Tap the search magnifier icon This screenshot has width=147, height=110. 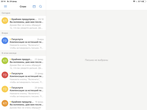coord(41,6)
